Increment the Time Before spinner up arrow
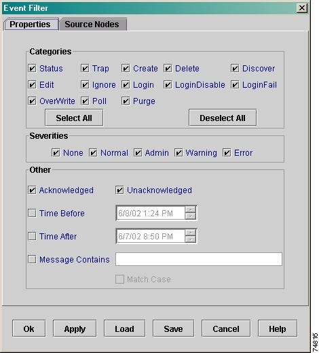319x353 pixels. point(190,209)
